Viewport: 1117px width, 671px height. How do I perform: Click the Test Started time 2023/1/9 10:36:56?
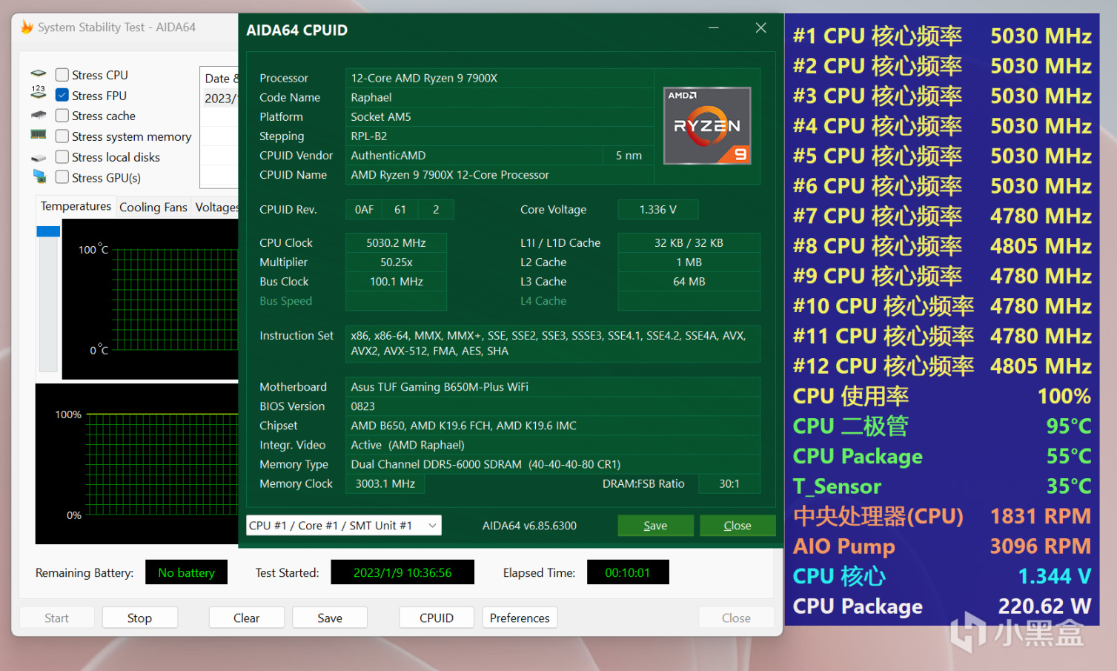coord(402,572)
